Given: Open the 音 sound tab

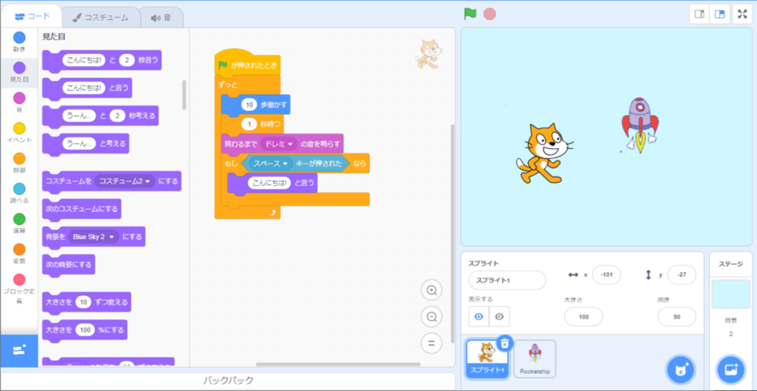Looking at the screenshot, I should click(161, 18).
